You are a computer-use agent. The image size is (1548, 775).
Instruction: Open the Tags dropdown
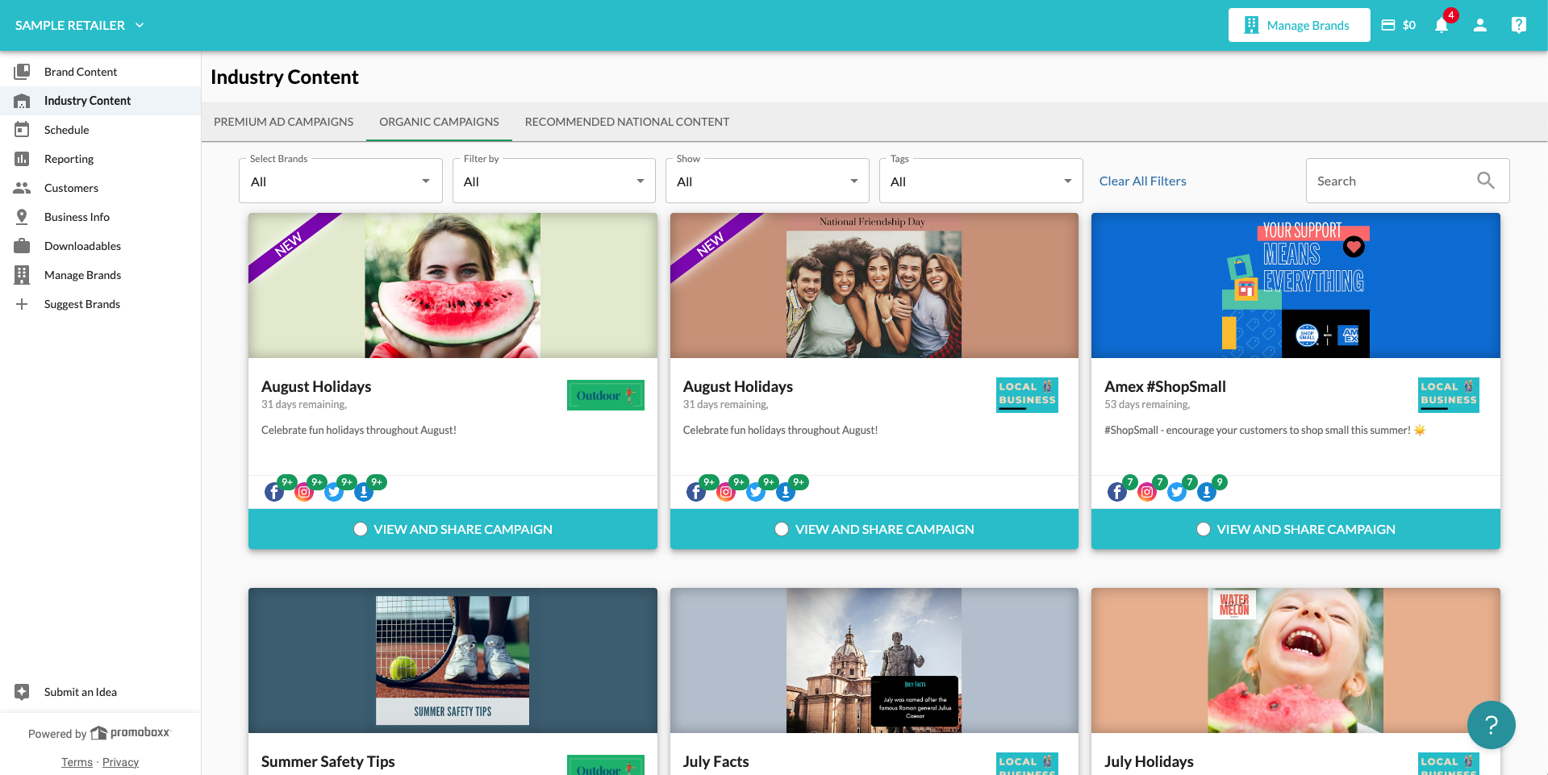coord(981,181)
